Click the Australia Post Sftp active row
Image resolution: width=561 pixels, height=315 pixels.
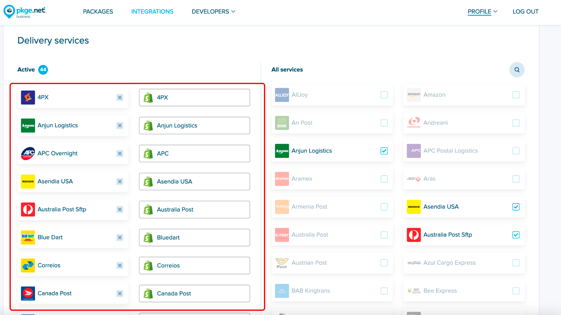pos(73,209)
